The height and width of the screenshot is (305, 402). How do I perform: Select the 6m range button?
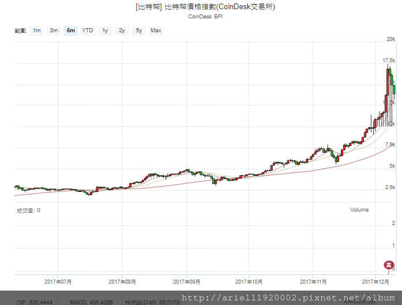(x=71, y=31)
